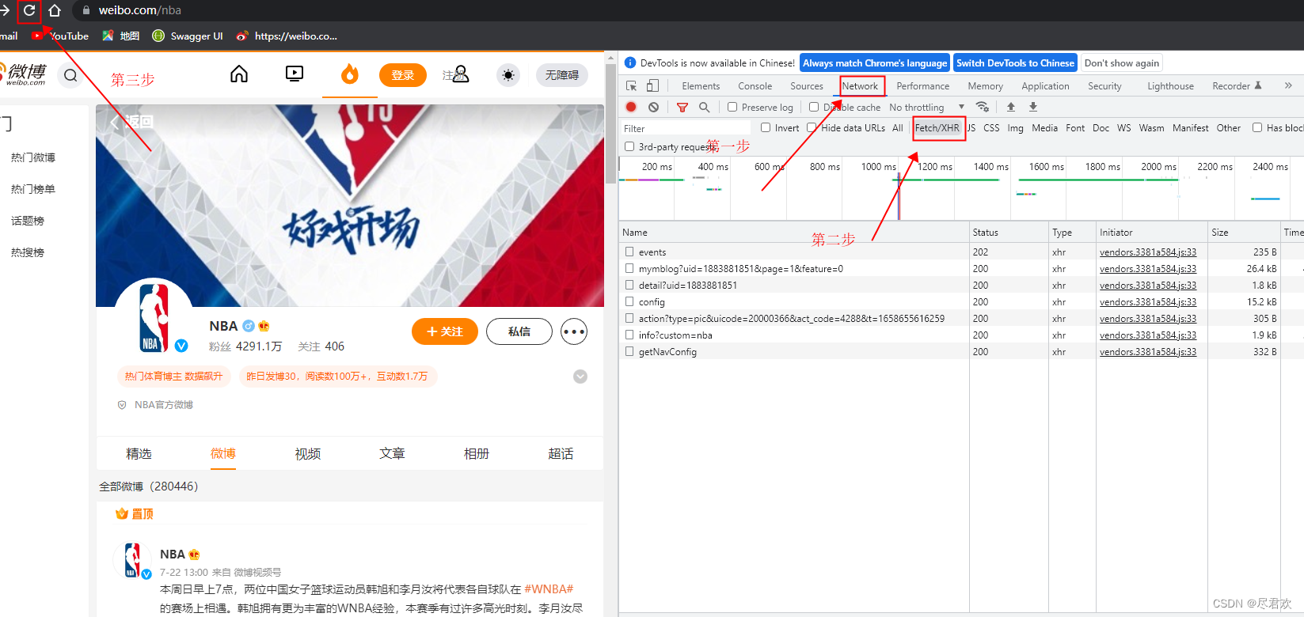The width and height of the screenshot is (1304, 617).
Task: Tick Has blocked cookies checkbox
Action: (x=1257, y=127)
